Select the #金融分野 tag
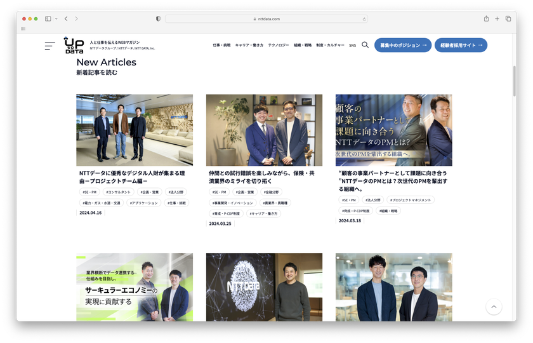Screen dimensions: 533x343 pos(272,192)
